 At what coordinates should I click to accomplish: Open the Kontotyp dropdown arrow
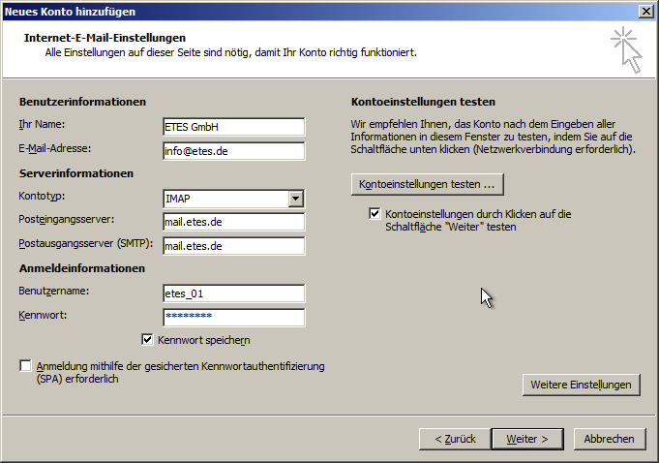pos(296,199)
